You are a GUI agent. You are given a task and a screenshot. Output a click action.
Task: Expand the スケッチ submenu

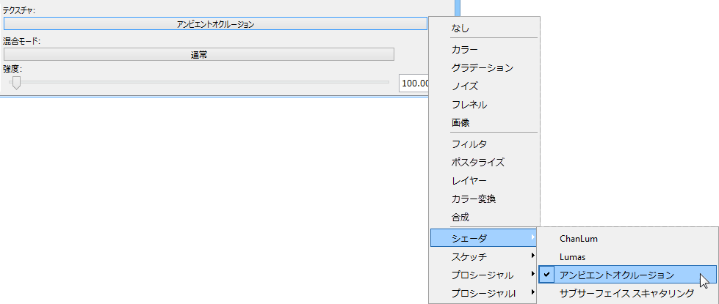(x=484, y=256)
